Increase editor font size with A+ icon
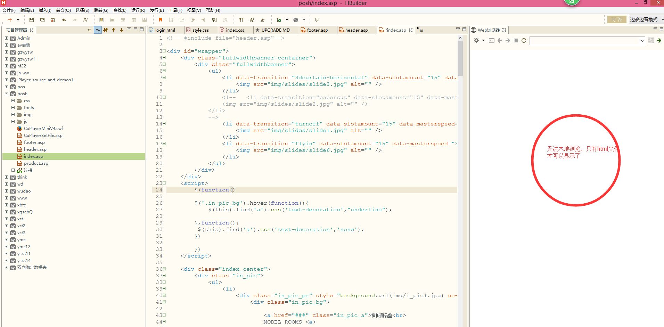 (x=252, y=20)
